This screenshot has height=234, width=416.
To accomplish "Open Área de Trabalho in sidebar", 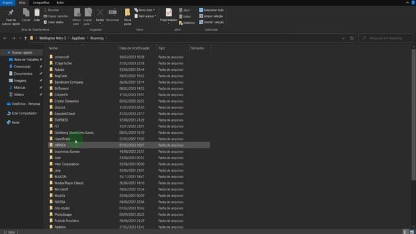I will tap(26, 60).
